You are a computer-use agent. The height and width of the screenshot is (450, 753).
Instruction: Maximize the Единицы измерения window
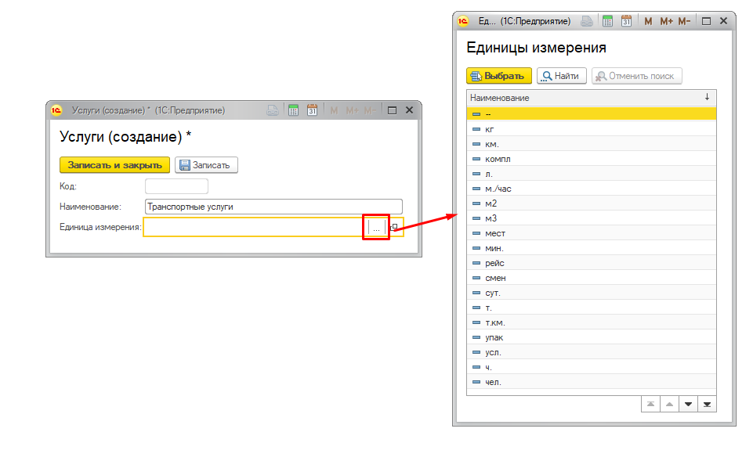click(x=706, y=21)
